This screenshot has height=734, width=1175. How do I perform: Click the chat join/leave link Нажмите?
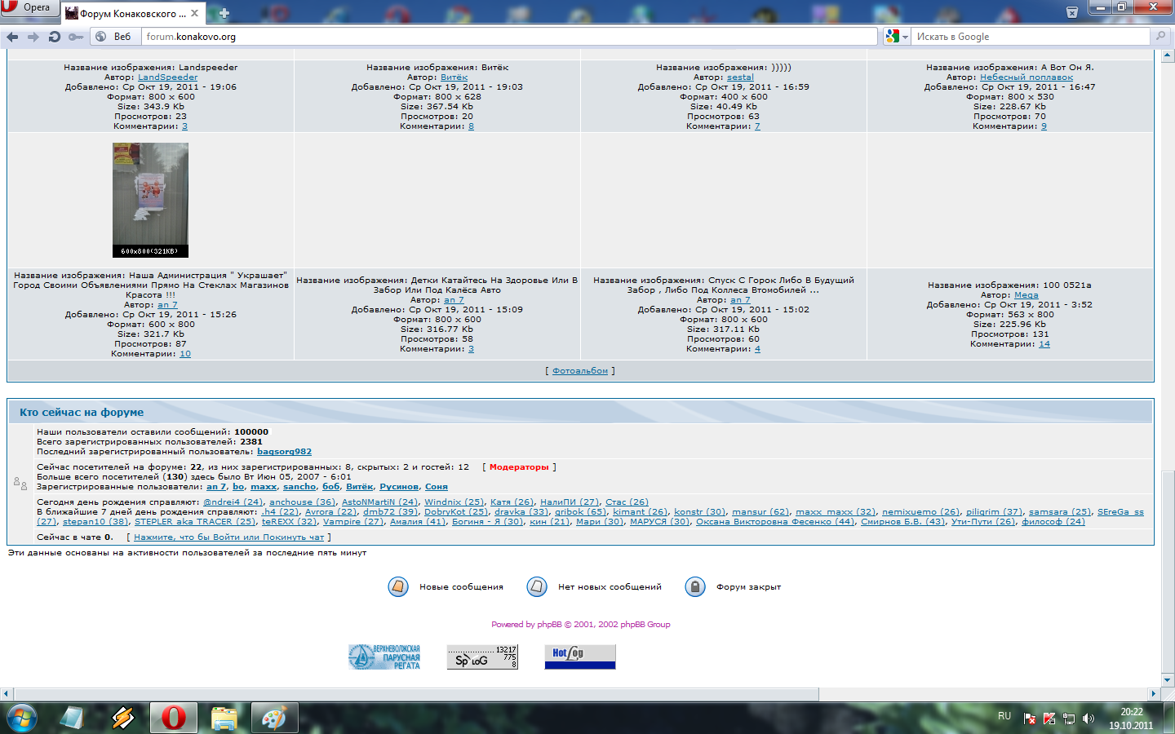tap(229, 537)
